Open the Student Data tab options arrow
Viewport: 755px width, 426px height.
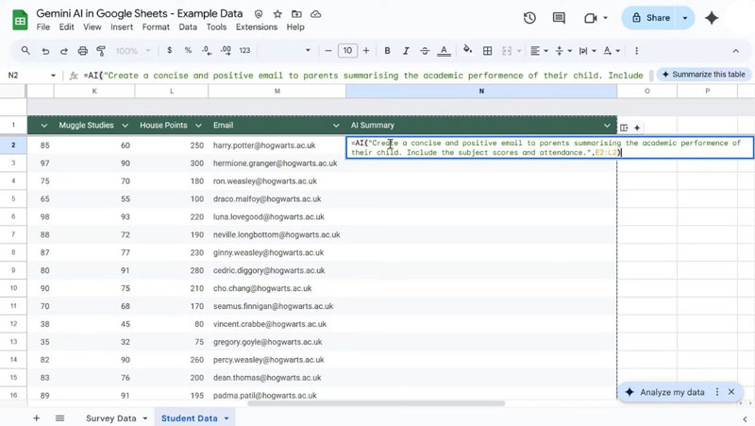click(226, 418)
